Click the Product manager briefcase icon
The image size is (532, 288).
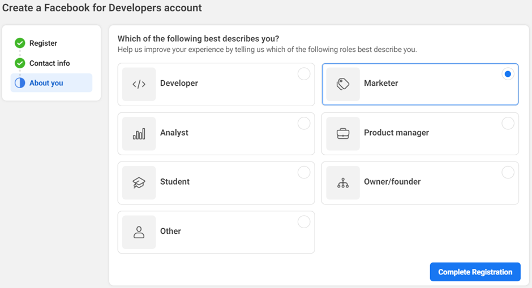(342, 134)
